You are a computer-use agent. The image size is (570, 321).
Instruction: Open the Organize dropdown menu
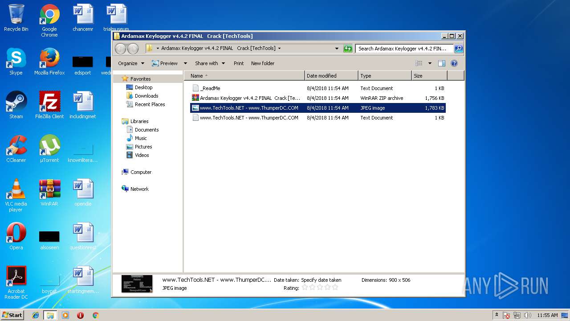pos(131,63)
